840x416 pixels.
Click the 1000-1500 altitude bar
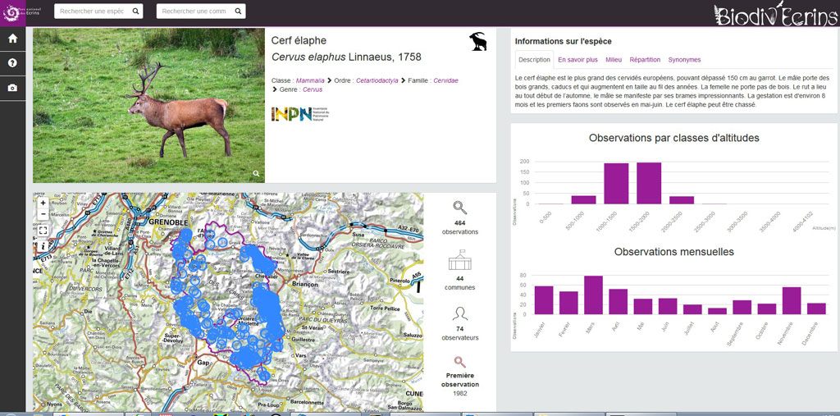[616, 183]
